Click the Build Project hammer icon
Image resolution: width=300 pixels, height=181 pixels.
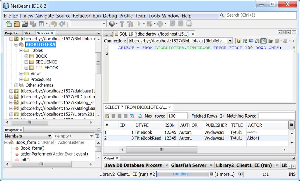[x=122, y=24]
